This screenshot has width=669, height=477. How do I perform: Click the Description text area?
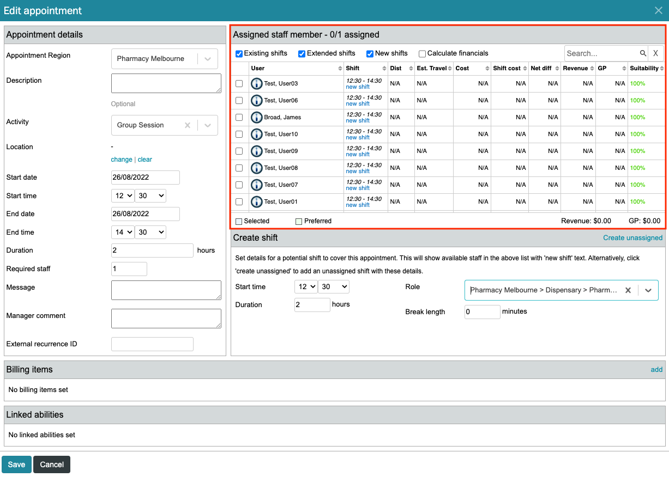pos(166,84)
